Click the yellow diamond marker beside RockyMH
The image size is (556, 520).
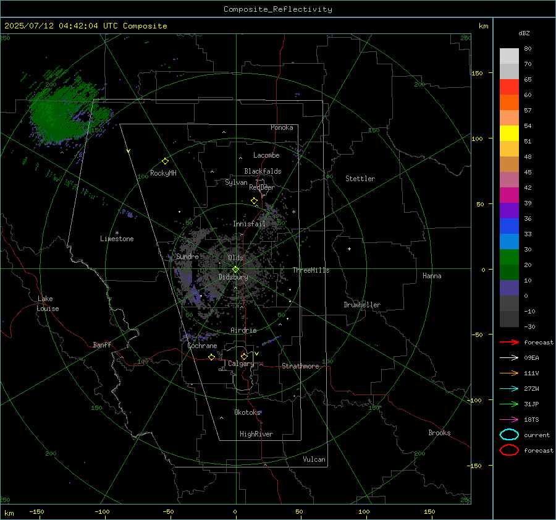click(x=165, y=161)
